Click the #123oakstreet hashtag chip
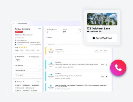 pos(20,88)
